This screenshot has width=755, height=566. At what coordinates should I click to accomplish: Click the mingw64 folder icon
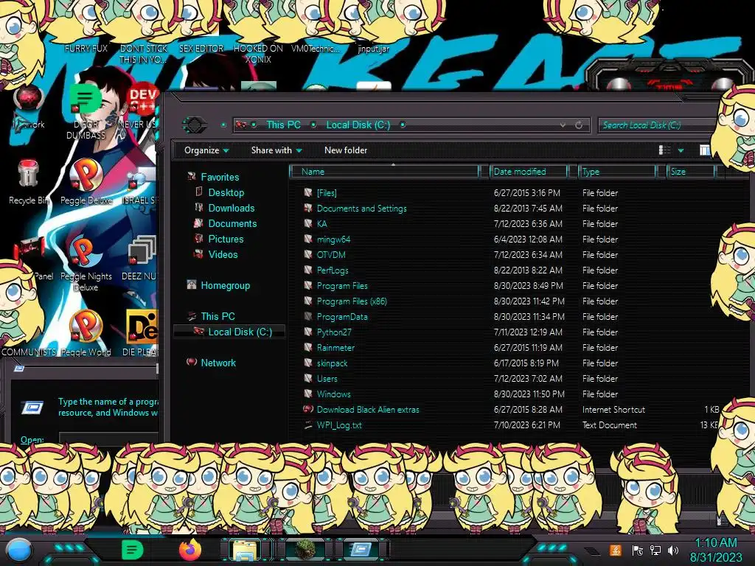point(308,240)
